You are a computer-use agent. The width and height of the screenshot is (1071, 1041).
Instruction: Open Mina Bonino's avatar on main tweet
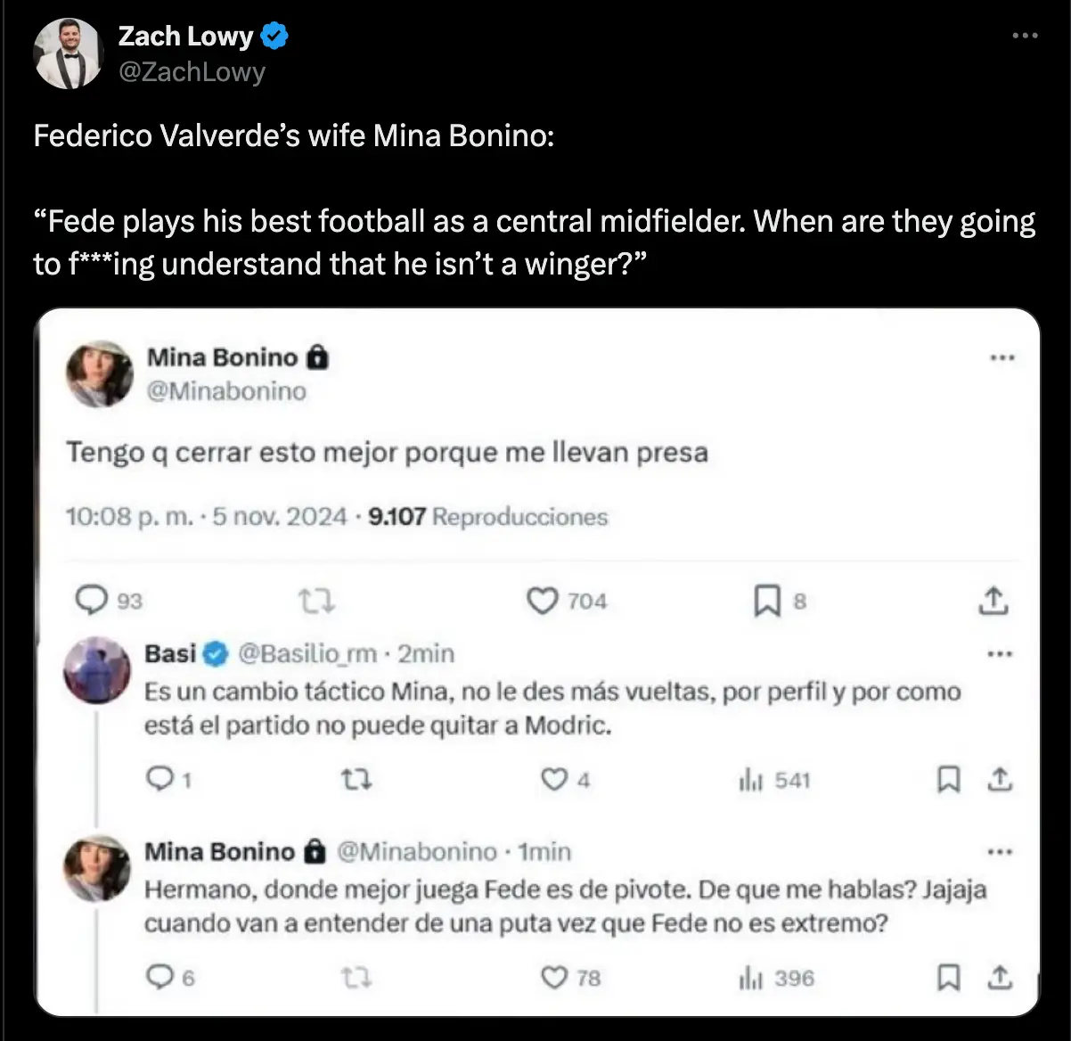point(99,373)
